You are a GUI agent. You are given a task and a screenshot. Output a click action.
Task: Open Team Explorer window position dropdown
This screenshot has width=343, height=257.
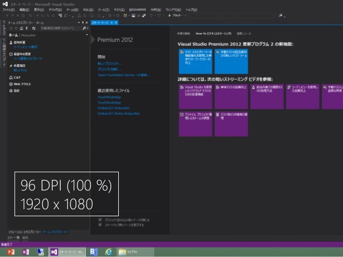click(x=79, y=23)
